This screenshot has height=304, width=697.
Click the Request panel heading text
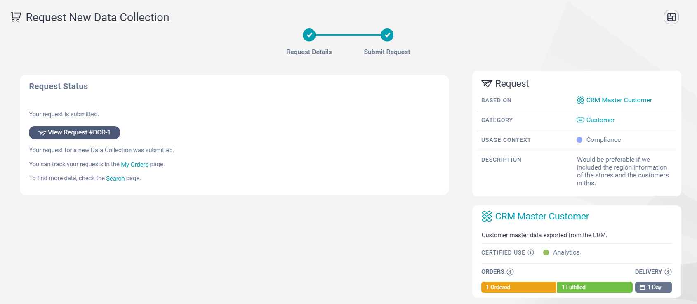pyautogui.click(x=512, y=84)
